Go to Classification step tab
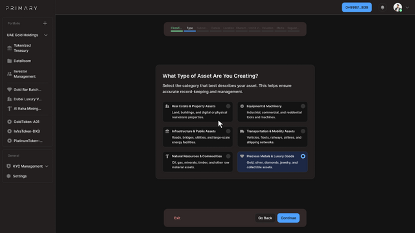The image size is (415, 233). click(176, 28)
